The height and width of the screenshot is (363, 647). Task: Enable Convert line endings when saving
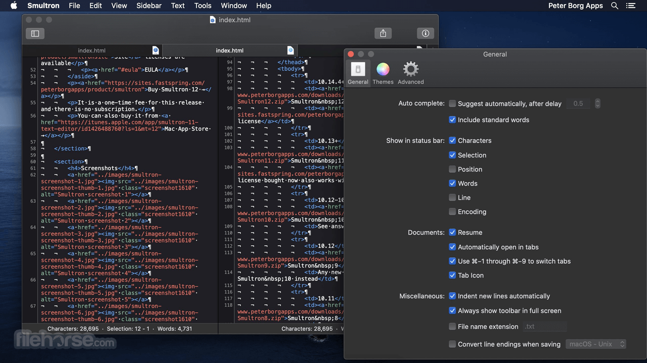pyautogui.click(x=452, y=344)
